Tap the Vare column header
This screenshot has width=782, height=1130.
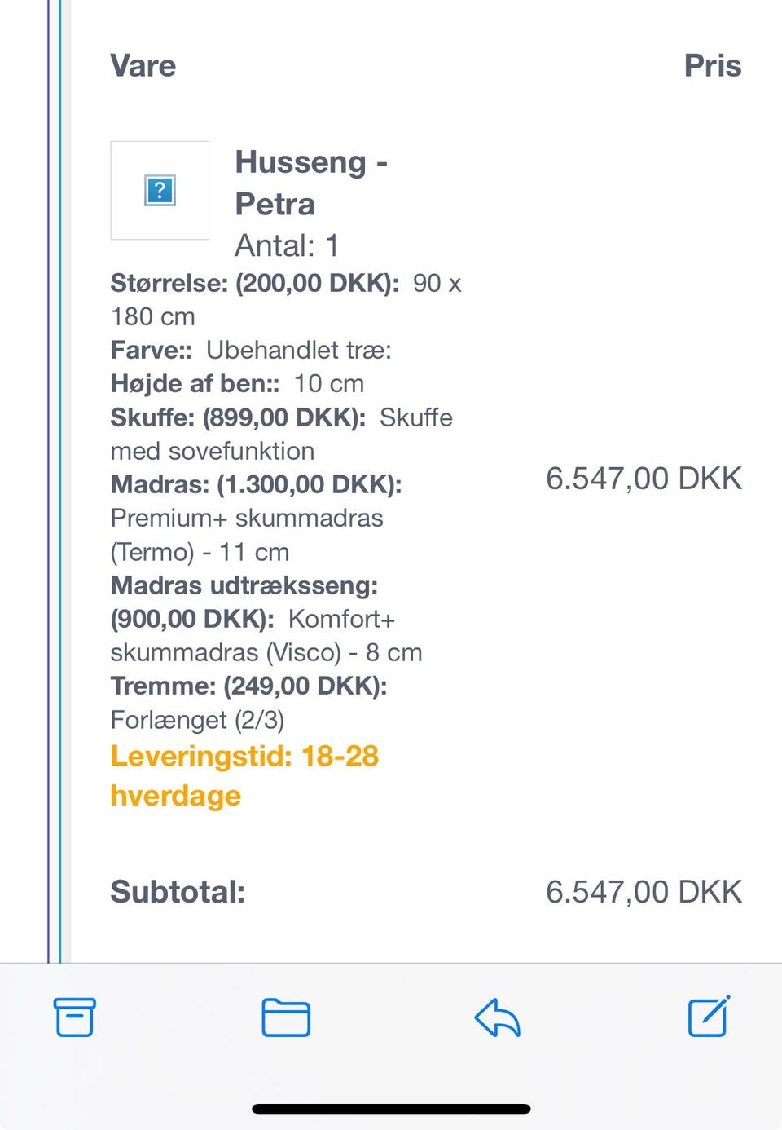(143, 65)
